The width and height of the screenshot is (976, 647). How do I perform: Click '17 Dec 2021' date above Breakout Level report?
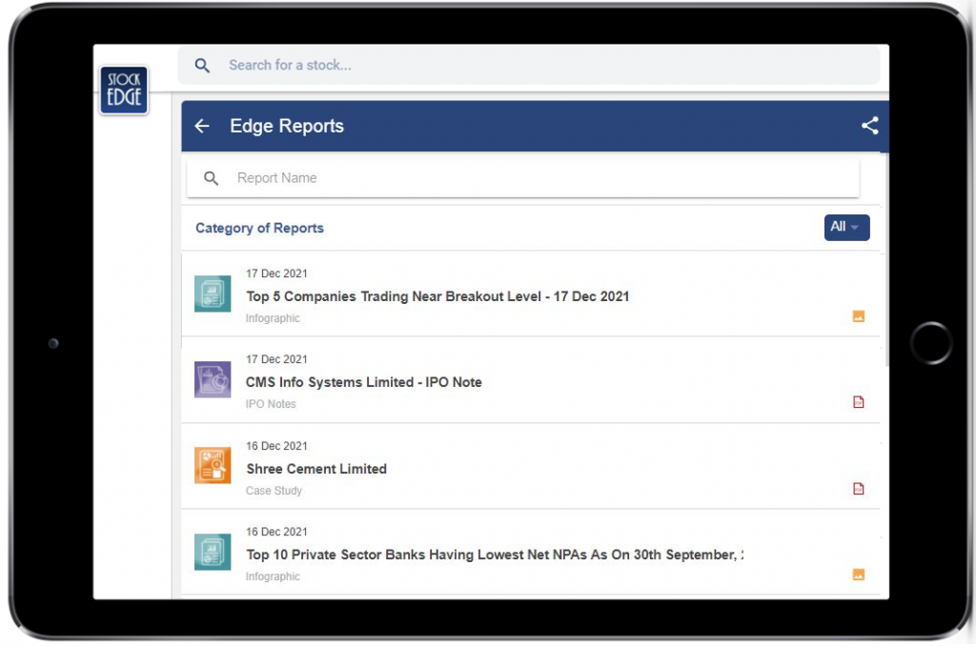276,273
